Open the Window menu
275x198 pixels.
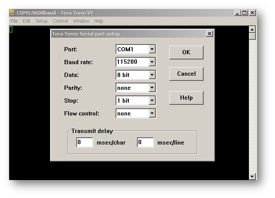point(81,21)
